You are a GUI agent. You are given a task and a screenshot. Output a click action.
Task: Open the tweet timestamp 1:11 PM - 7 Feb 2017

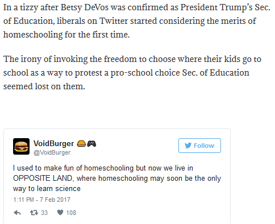click(x=41, y=200)
